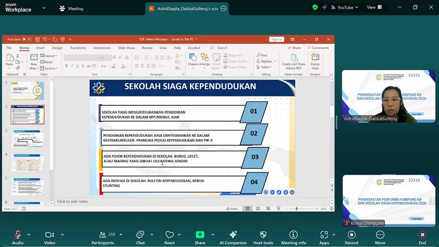This screenshot has height=247, width=439.
Task: Click the Record icon in Zoom toolbar
Action: 351,235
